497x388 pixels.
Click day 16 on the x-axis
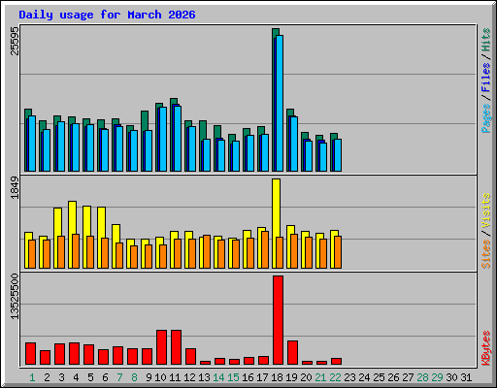(x=248, y=377)
